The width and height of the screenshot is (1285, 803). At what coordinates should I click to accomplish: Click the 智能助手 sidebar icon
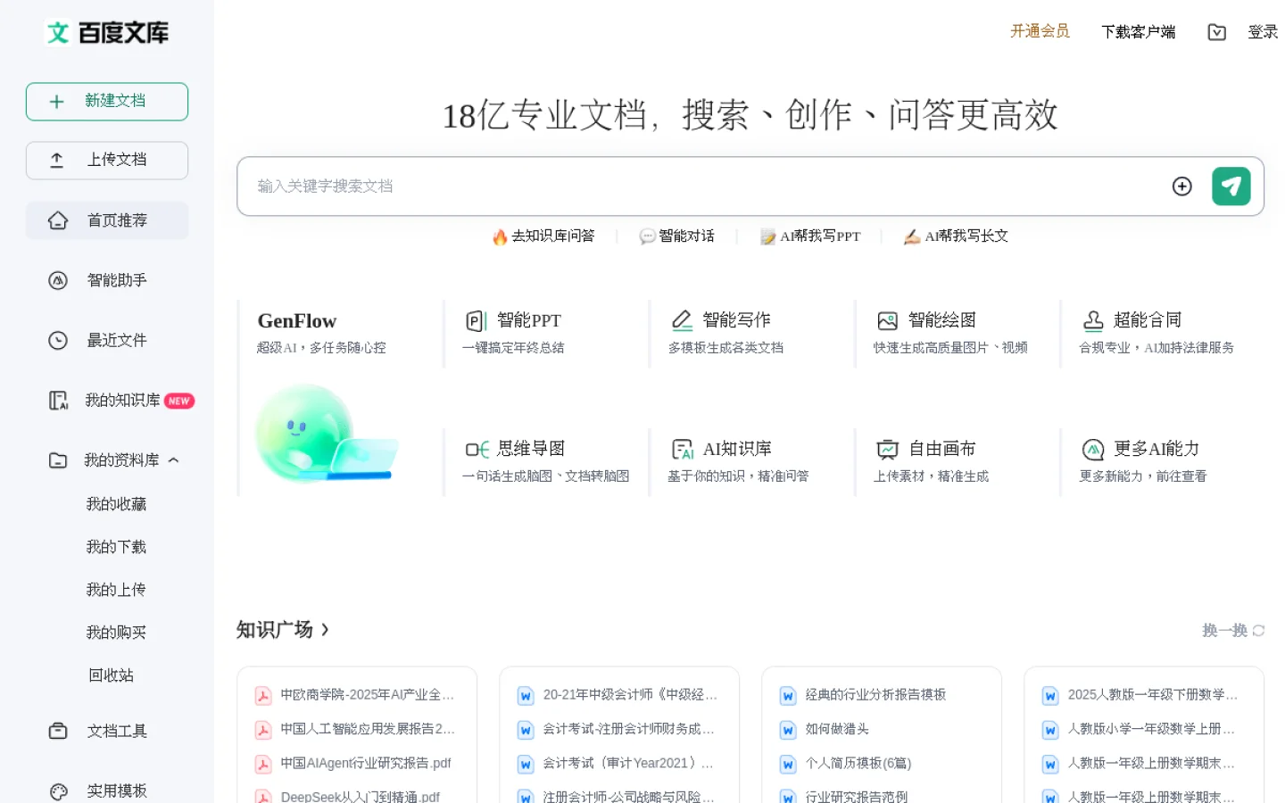[58, 280]
